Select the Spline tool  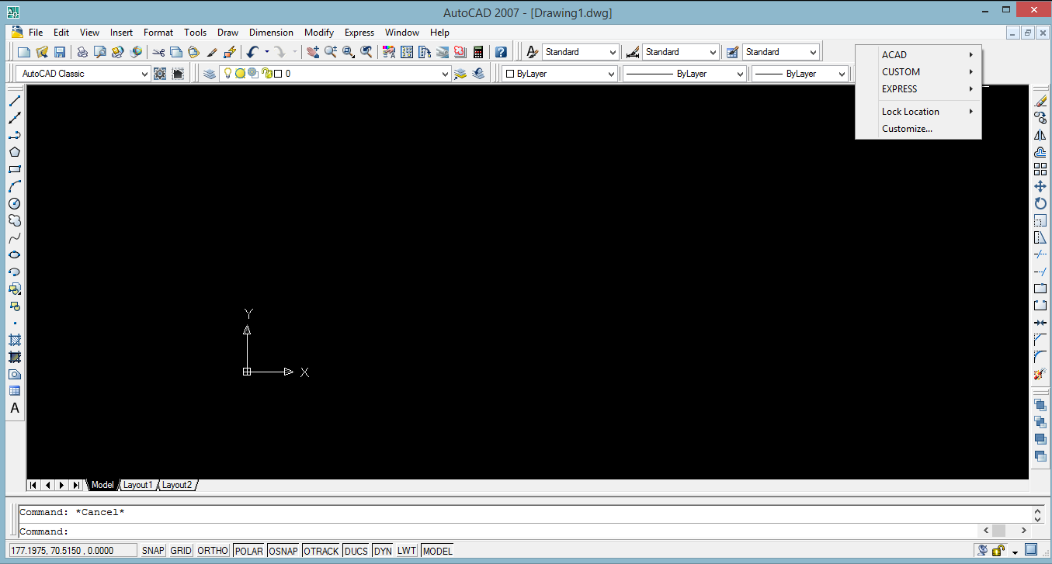[x=15, y=237]
